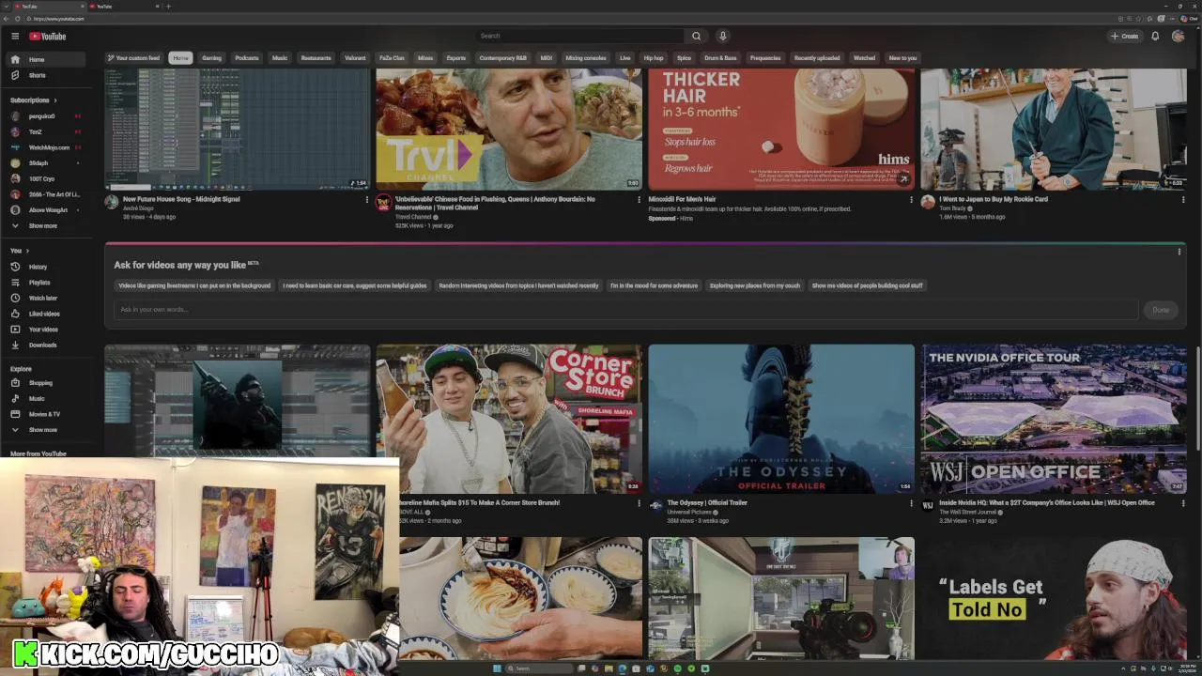This screenshot has height=676, width=1202.
Task: Select the Drum & Bass chip
Action: [x=720, y=58]
